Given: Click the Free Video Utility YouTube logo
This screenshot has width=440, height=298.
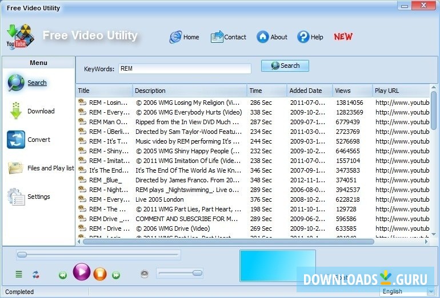Looking at the screenshot, I should pos(20,37).
